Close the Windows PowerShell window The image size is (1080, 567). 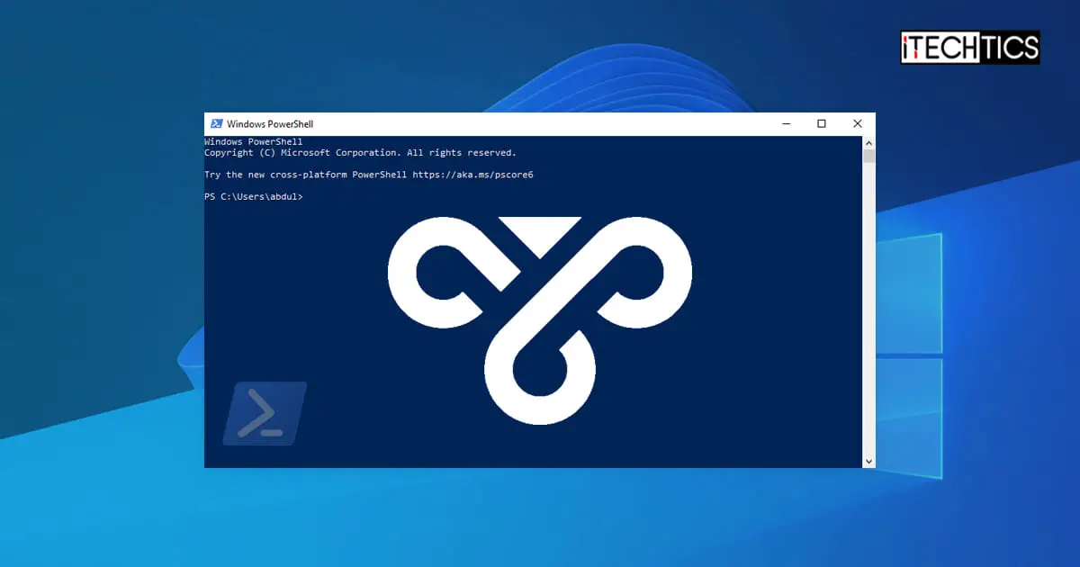[858, 124]
